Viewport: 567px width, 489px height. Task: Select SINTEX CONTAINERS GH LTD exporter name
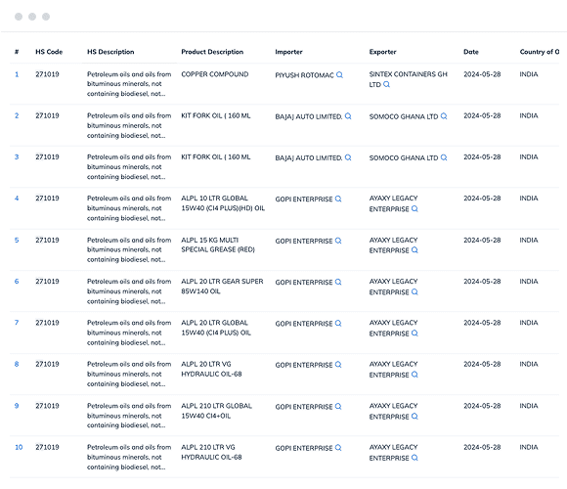(408, 79)
